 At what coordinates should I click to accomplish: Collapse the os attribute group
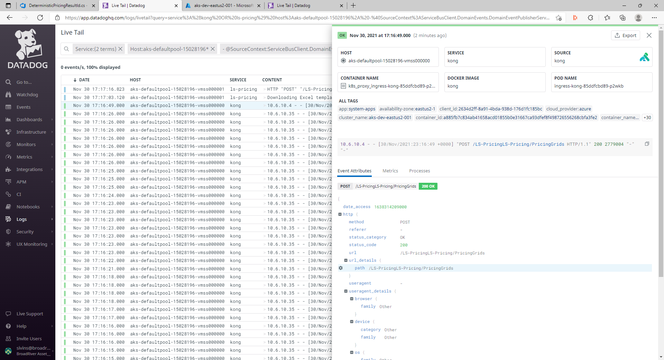click(352, 352)
